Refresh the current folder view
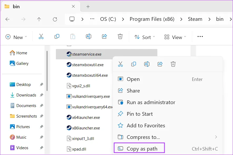The image size is (233, 155). pos(55,19)
